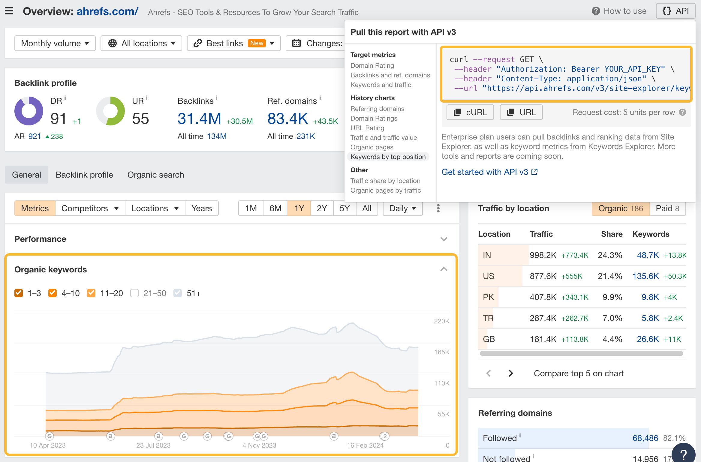Open the three-dot options menu beside Daily
The width and height of the screenshot is (701, 462).
pyautogui.click(x=438, y=208)
